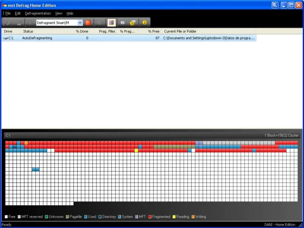Click the toolbar grip handle

point(3,23)
